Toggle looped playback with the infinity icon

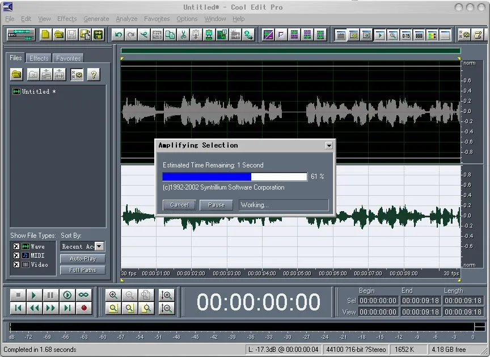83,295
